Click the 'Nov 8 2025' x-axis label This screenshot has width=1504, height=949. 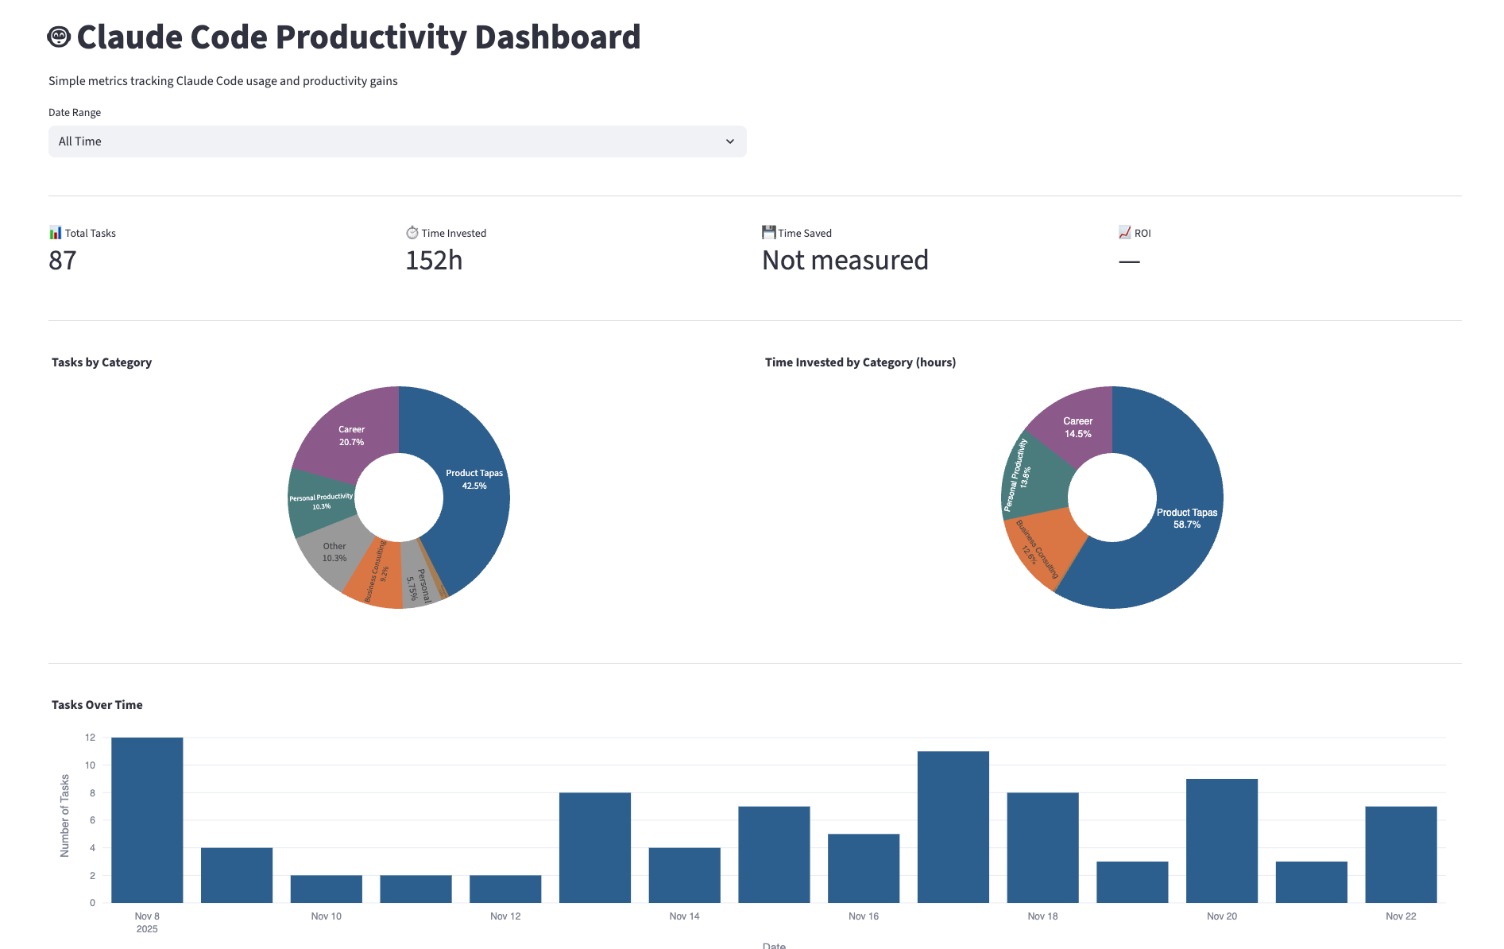click(x=147, y=923)
